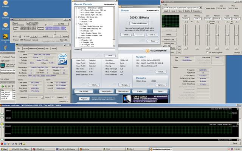This screenshot has width=242, height=151.
Task: Collapse the Batch Size Tests tree node
Action: [x=76, y=38]
